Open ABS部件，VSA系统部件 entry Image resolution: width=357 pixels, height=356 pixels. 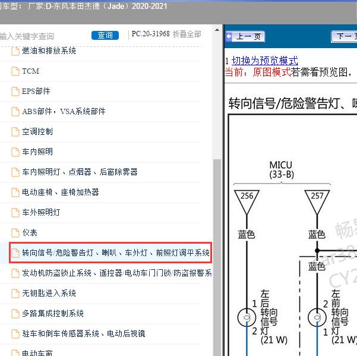64,111
